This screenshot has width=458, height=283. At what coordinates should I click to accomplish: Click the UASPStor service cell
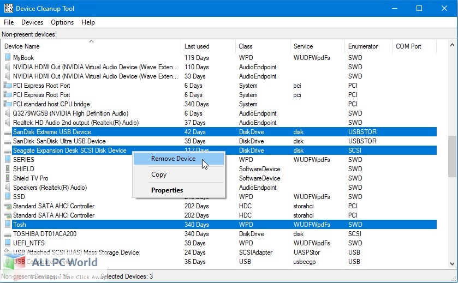tap(307, 252)
